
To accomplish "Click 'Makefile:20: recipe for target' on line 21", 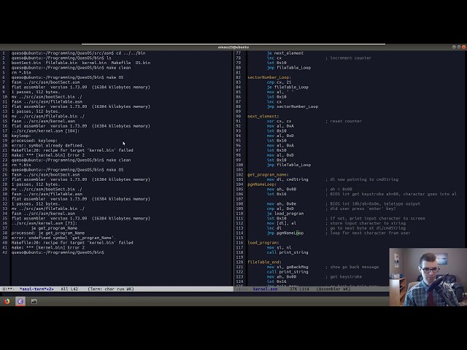I will (72, 150).
